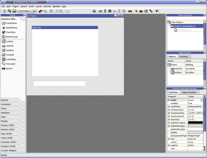The image size is (207, 158).
Task: Click the red Undo arrow icon
Action: pyautogui.click(x=40, y=11)
